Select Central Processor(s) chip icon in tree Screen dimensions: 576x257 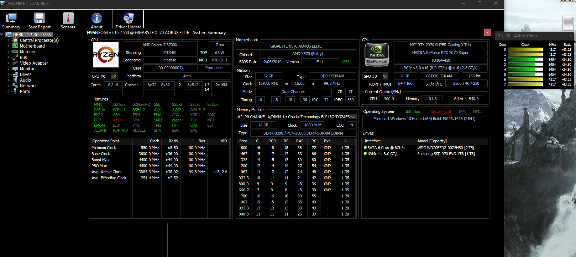click(x=15, y=40)
